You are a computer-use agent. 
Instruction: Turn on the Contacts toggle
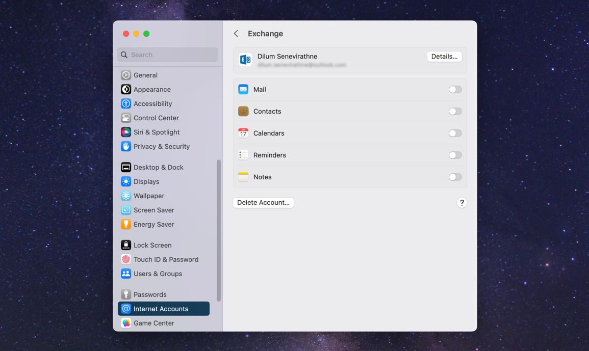pyautogui.click(x=455, y=112)
